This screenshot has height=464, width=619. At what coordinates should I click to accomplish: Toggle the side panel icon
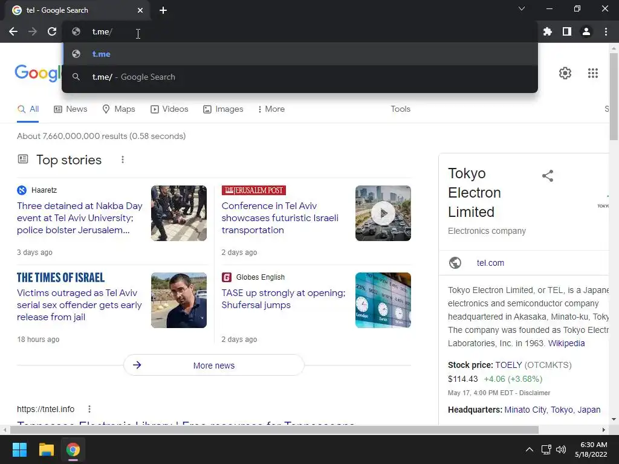(567, 31)
